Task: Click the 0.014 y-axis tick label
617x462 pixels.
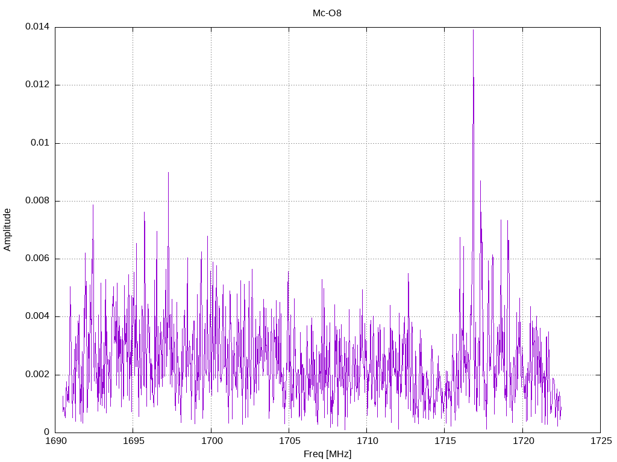Action: tap(37, 27)
